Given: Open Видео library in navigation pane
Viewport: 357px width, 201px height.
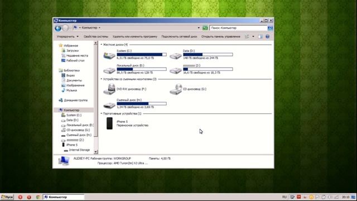Looking at the screenshot, I should point(68,75).
